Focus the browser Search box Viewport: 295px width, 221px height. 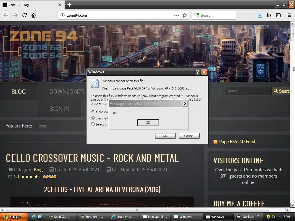coord(214,15)
